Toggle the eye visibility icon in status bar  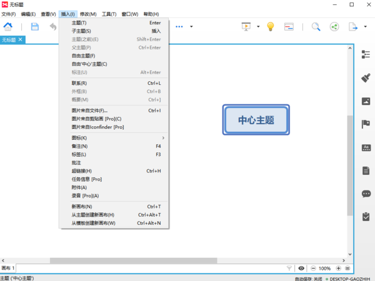coord(301,269)
